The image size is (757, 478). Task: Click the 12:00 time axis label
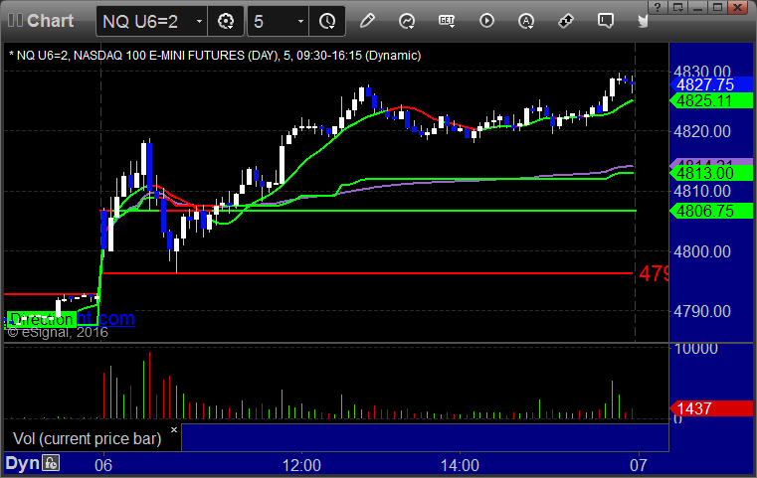301,465
